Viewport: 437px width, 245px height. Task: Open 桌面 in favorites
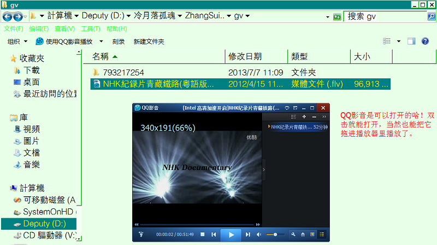pyautogui.click(x=27, y=82)
